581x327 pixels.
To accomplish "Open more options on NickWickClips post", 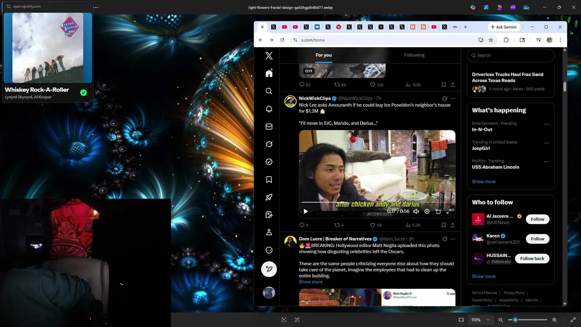I will click(453, 99).
